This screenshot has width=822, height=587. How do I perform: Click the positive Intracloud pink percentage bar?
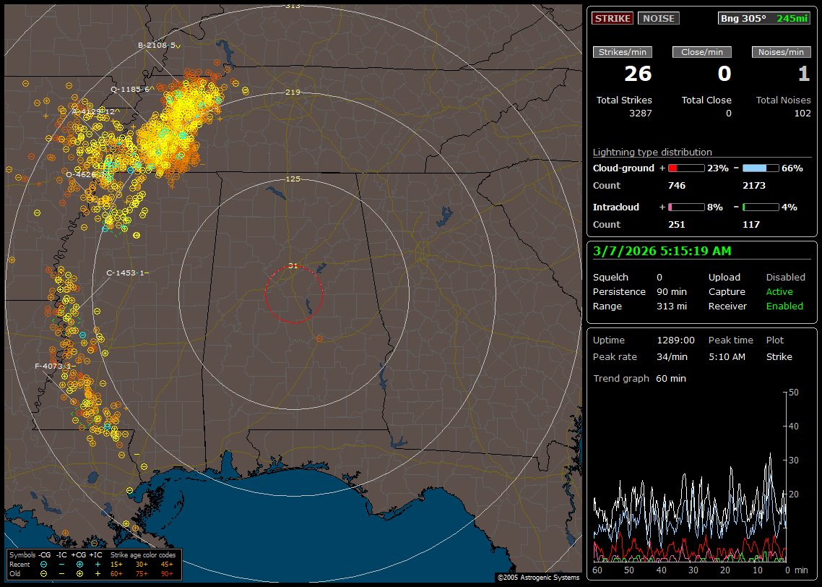(x=686, y=207)
